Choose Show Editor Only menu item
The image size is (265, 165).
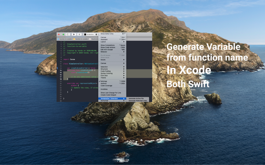pos(112,34)
